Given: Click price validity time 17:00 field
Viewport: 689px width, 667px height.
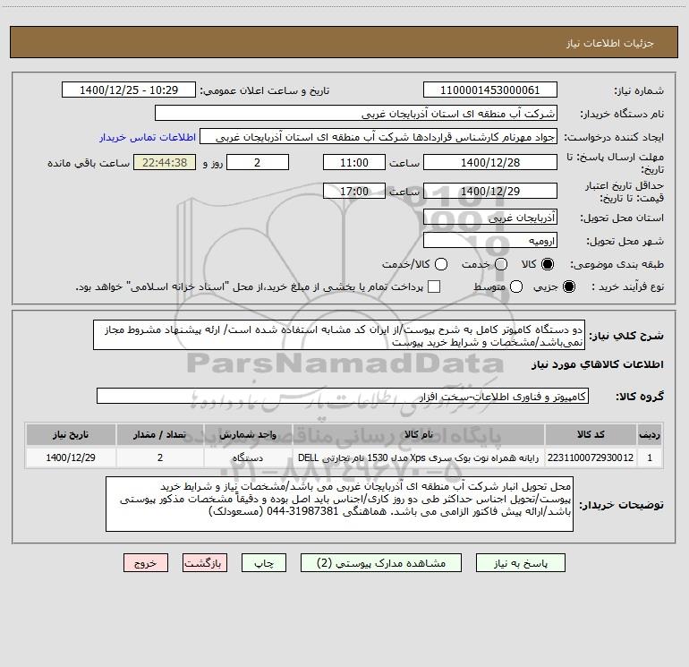Looking at the screenshot, I should [354, 191].
